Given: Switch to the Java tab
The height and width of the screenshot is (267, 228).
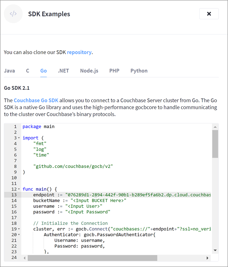Looking at the screenshot, I should (9, 71).
